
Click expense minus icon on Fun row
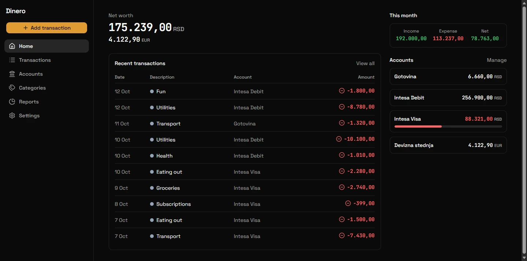(x=342, y=91)
